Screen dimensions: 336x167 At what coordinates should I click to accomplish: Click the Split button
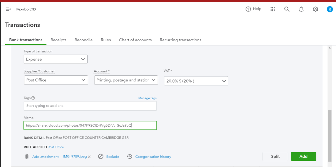(275, 157)
